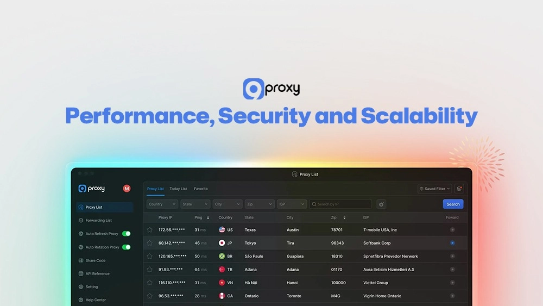
Task: Sort by Zip column arrows
Action: pos(344,217)
